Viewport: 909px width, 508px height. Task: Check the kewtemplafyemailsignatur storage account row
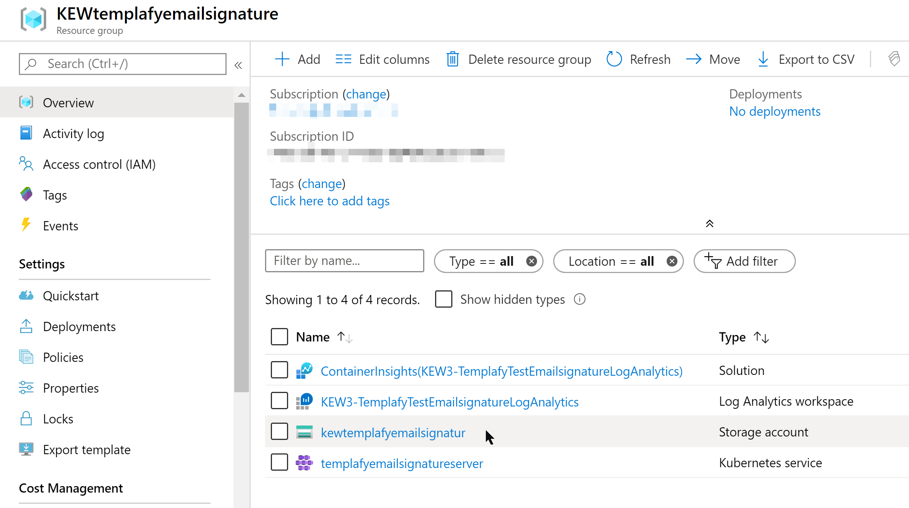(279, 431)
